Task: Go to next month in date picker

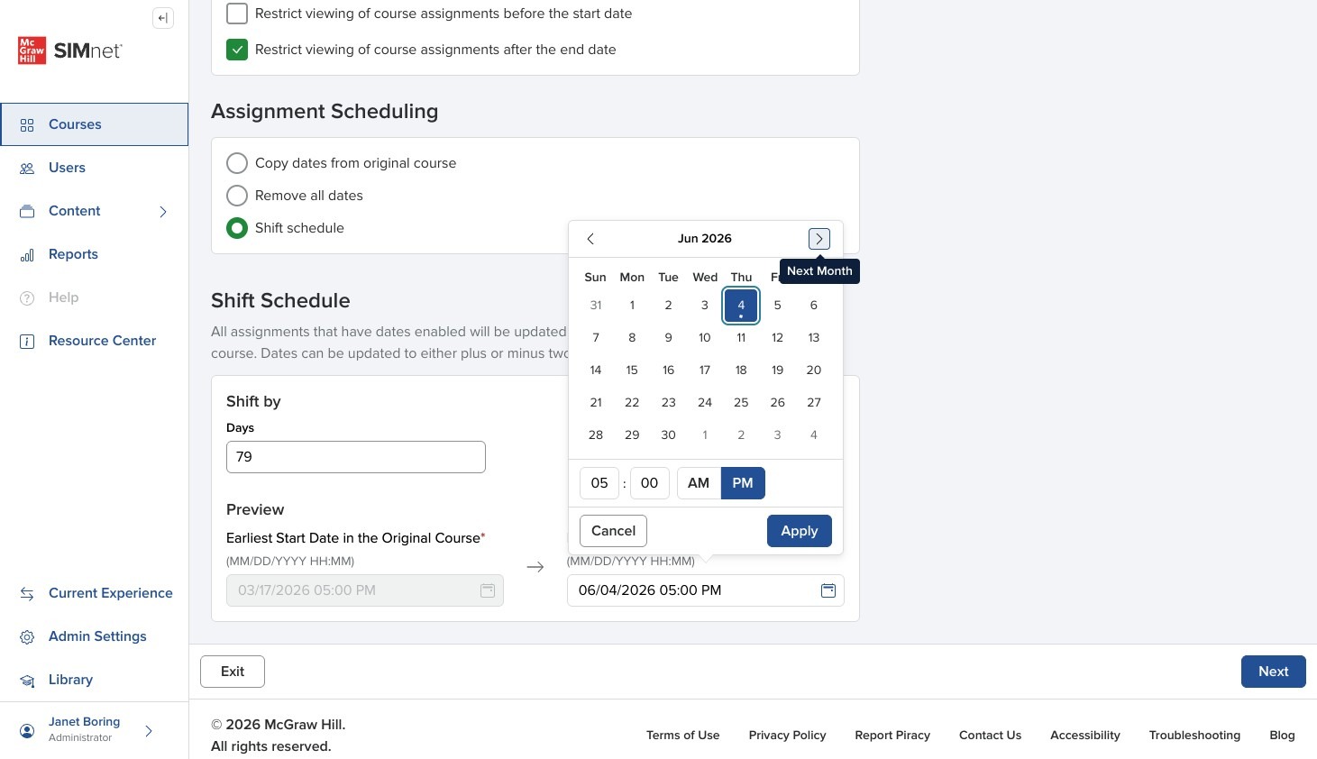Action: (x=819, y=239)
